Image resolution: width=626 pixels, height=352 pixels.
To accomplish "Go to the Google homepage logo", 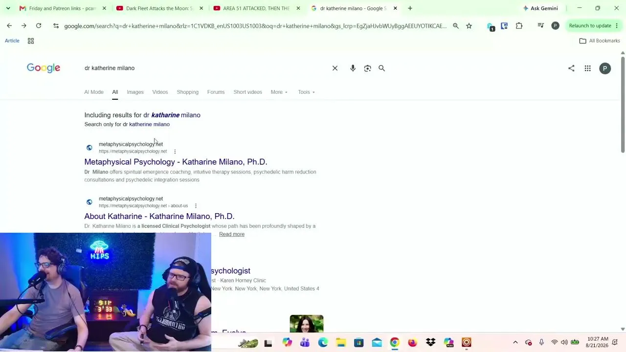I will coord(44,68).
